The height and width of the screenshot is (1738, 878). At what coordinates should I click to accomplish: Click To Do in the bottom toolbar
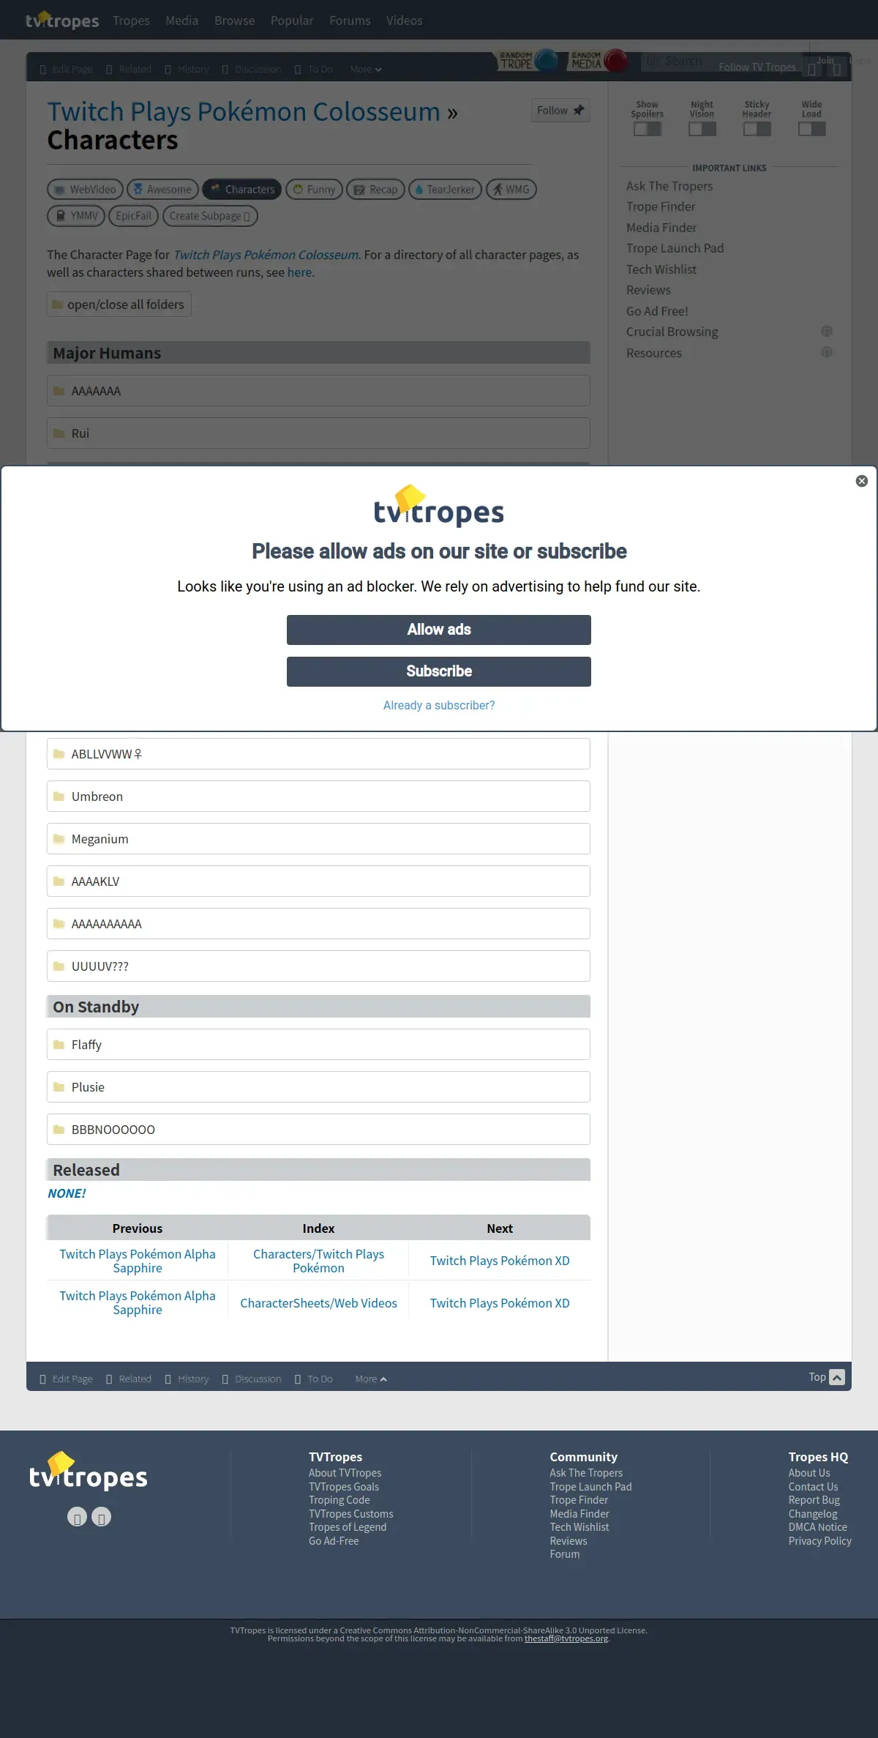point(314,1379)
